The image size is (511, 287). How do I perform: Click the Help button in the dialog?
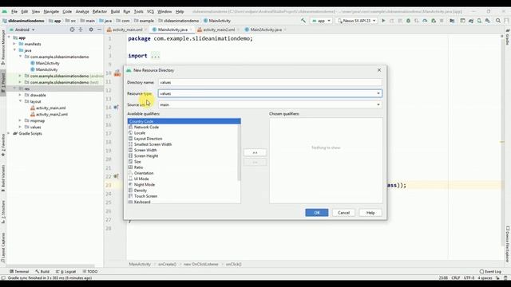coord(370,213)
